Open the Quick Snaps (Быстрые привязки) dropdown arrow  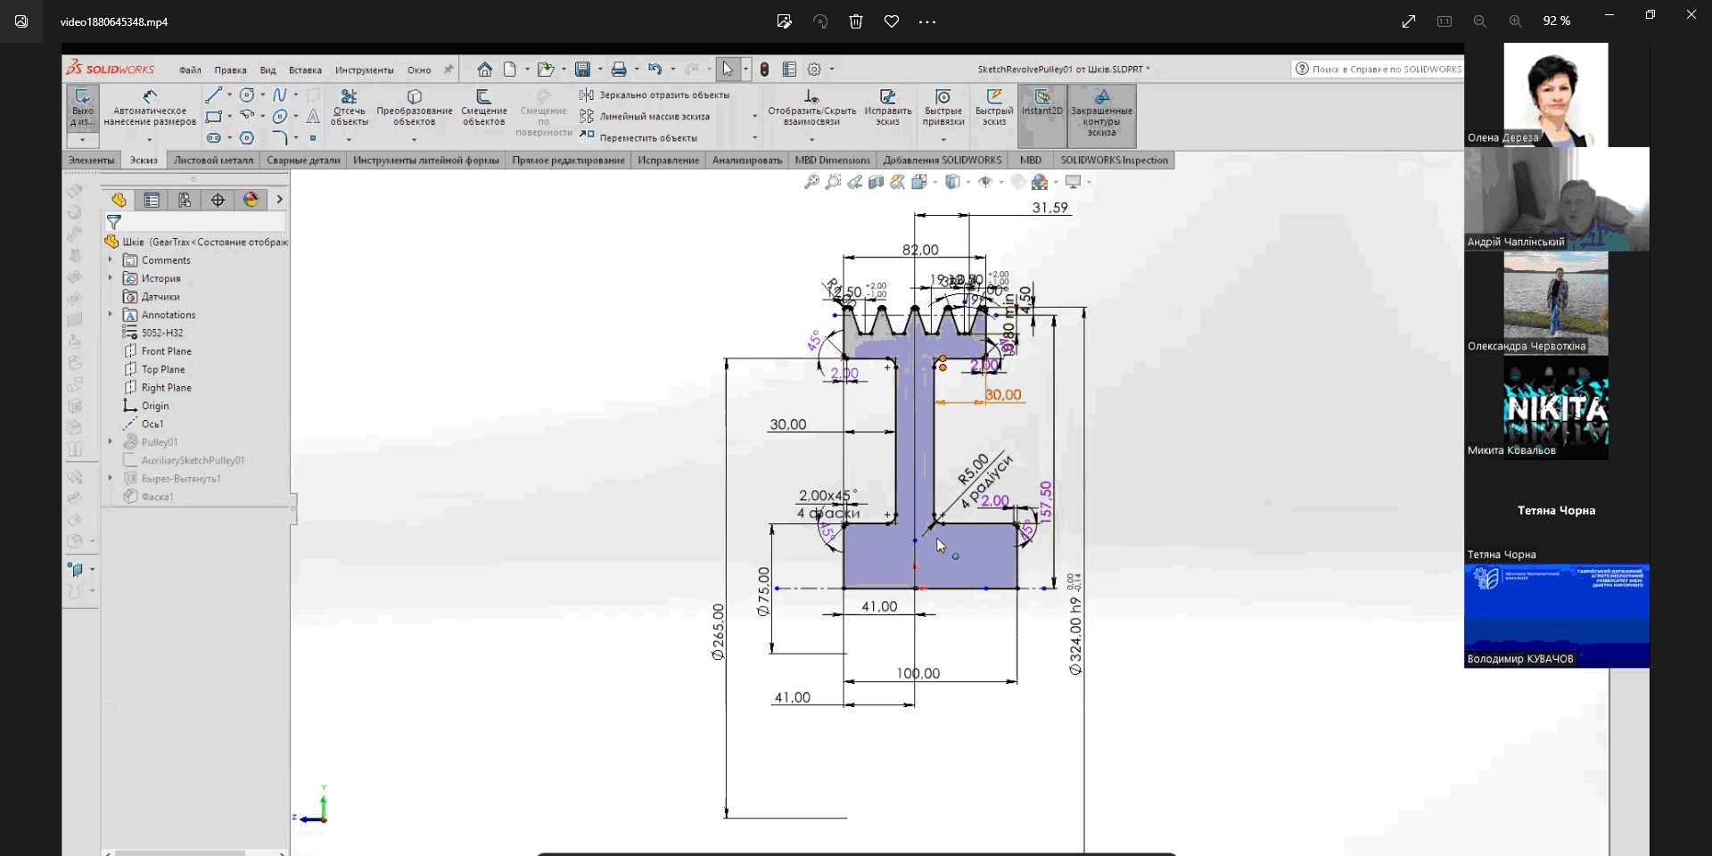coord(943,139)
